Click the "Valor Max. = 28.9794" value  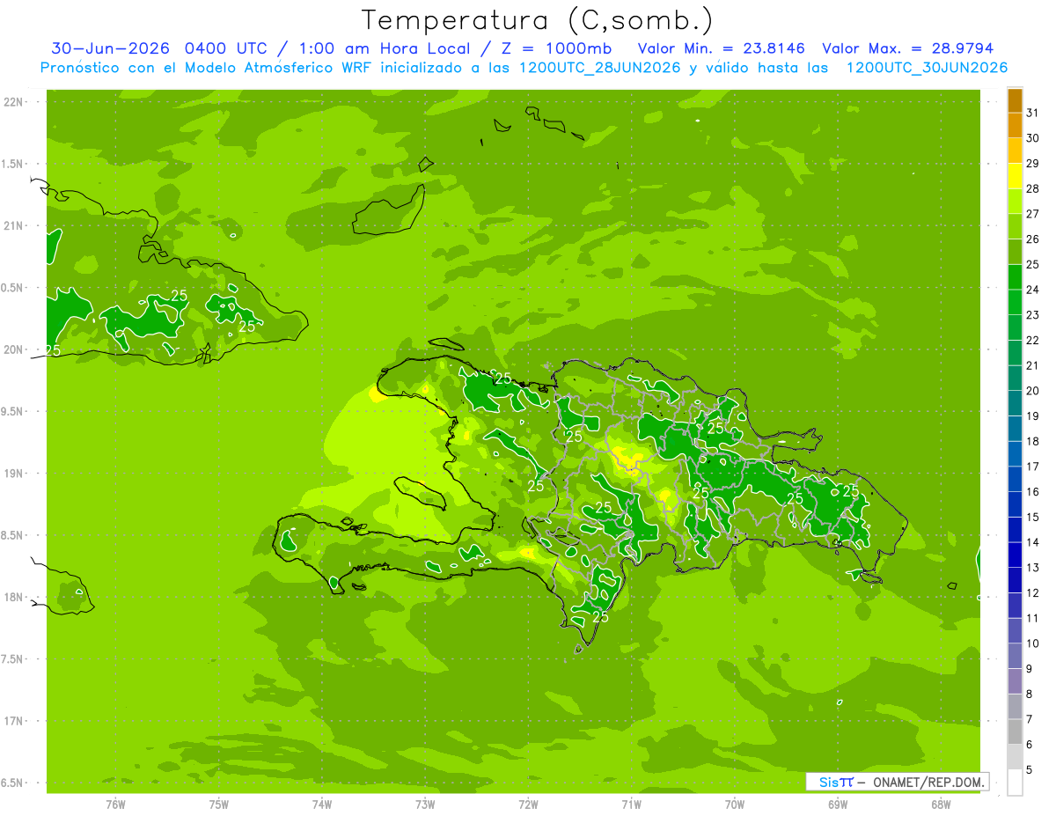[x=907, y=48]
